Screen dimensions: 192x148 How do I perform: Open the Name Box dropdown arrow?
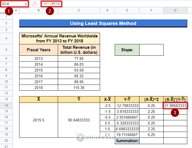pos(26,4)
